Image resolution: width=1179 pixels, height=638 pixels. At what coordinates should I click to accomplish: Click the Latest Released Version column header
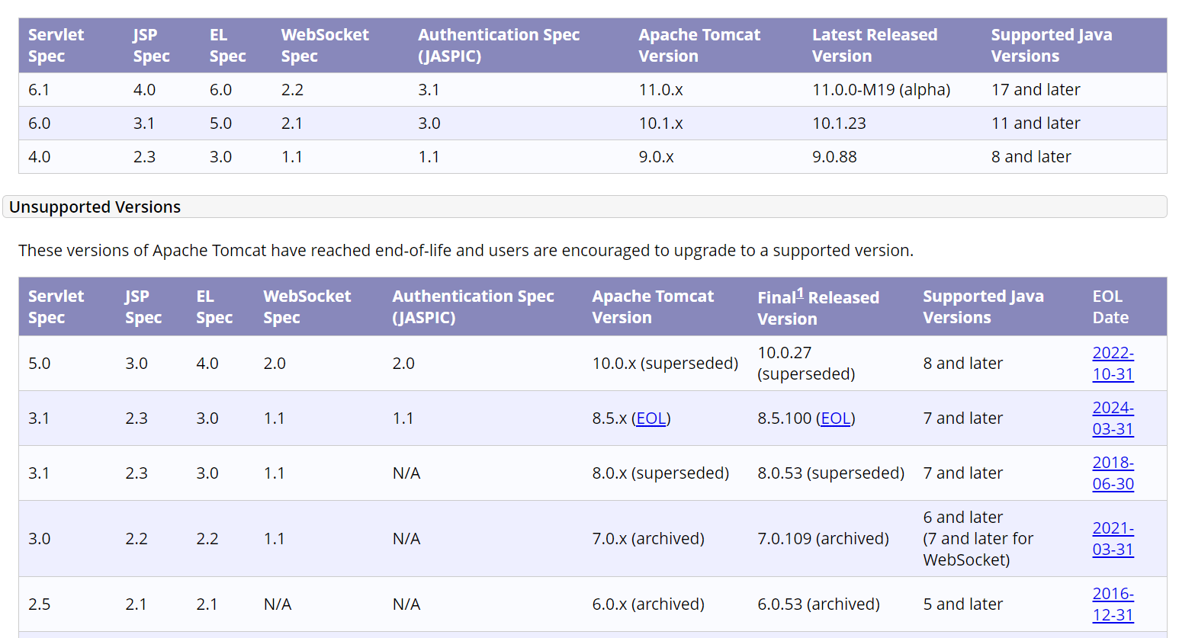(874, 46)
